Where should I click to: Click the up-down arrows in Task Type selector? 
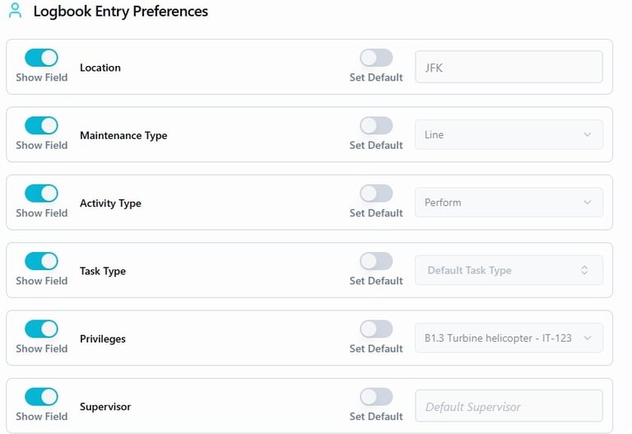[584, 270]
